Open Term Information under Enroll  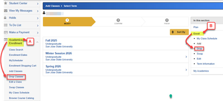(x=206, y=64)
